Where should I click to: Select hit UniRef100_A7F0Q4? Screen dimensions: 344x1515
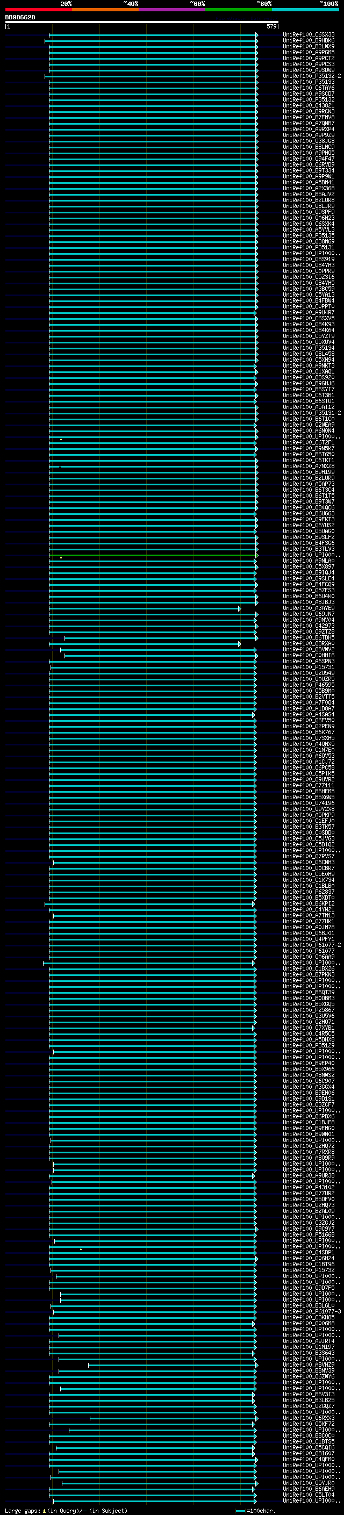coord(309,703)
